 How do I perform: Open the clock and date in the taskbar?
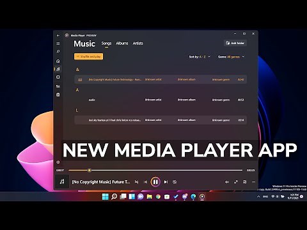click(294, 196)
